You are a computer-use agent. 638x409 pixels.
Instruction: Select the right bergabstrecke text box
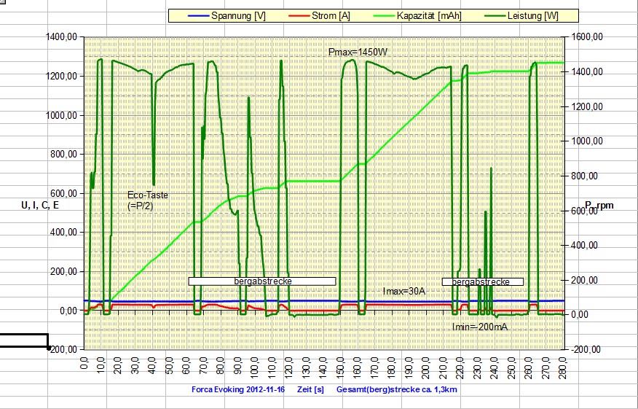tap(482, 281)
